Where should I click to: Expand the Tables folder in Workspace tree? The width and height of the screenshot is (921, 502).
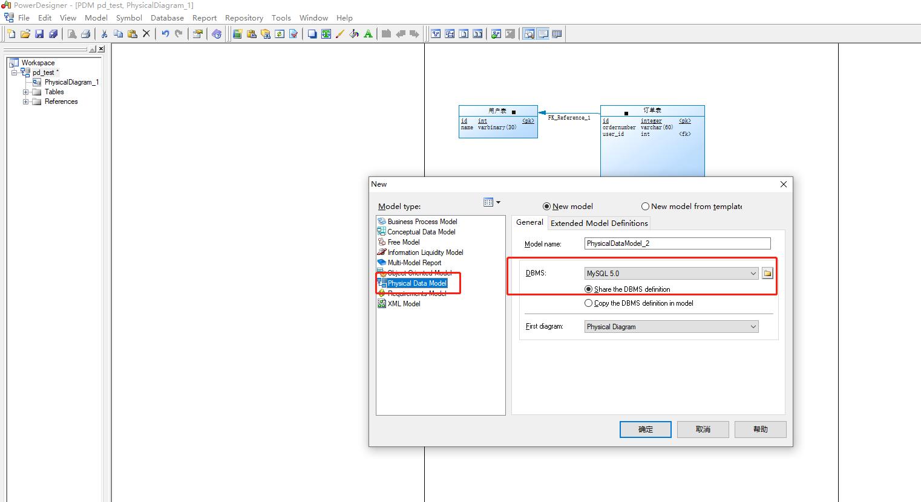[x=26, y=92]
